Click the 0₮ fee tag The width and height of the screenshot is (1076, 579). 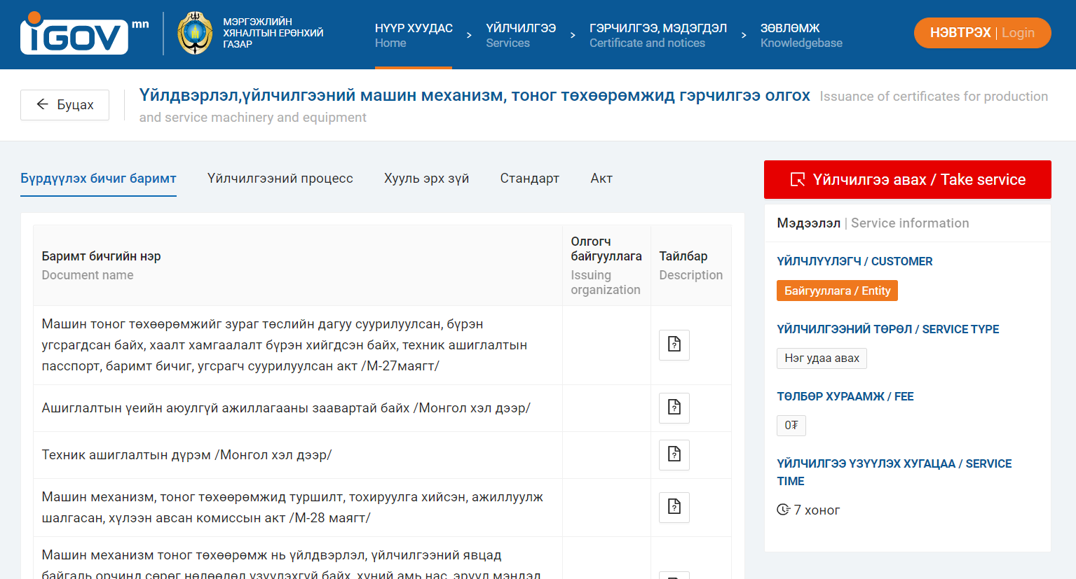[791, 426]
